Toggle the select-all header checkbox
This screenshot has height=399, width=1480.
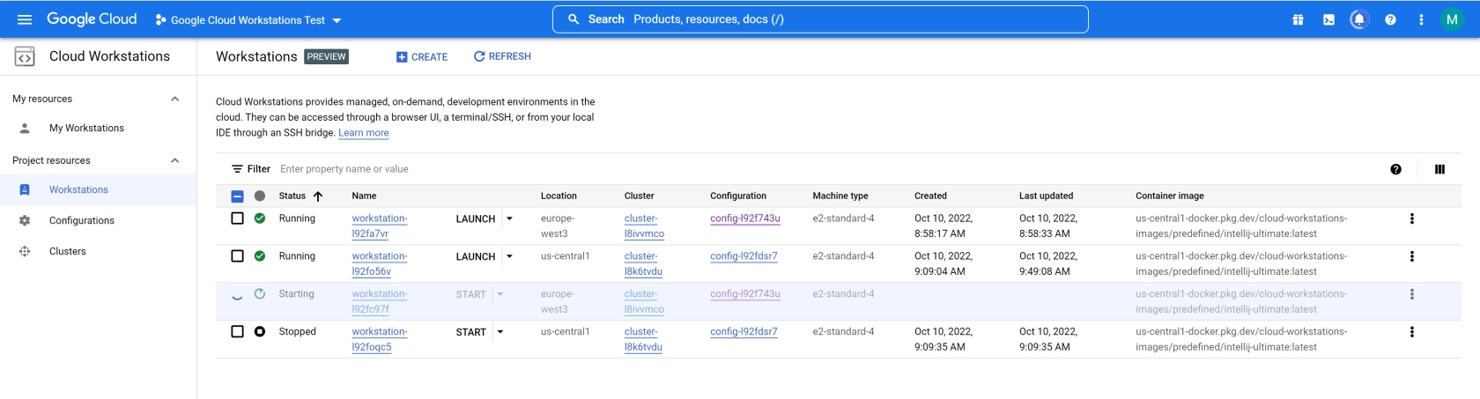point(237,196)
